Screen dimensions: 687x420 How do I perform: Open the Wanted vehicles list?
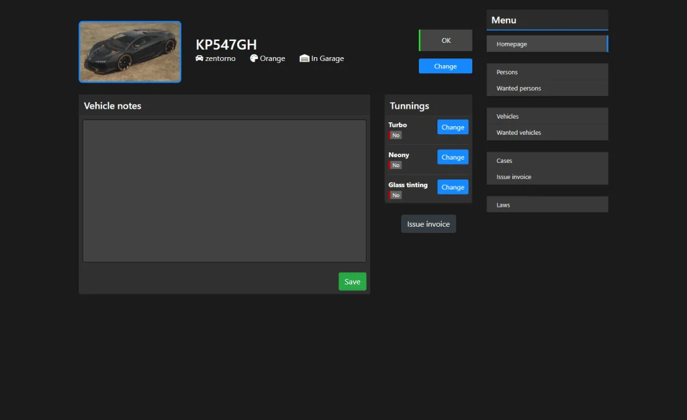click(x=546, y=132)
